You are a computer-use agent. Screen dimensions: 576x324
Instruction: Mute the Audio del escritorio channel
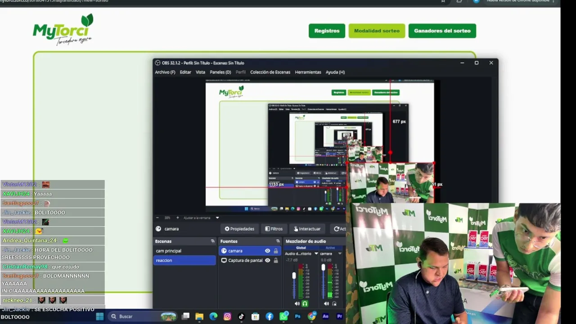[x=297, y=304]
